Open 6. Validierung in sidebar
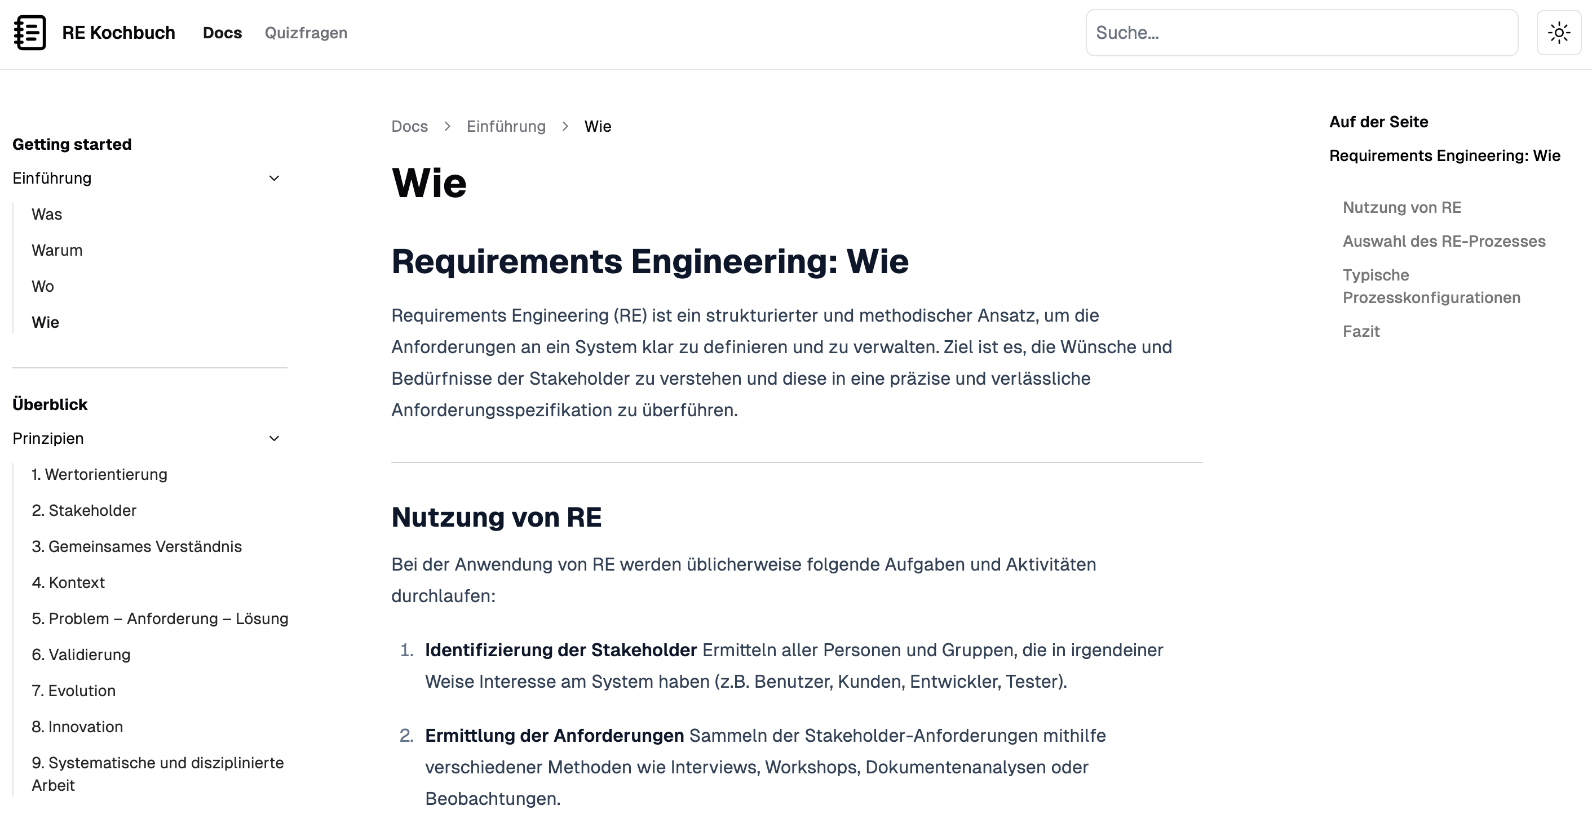 [x=81, y=655]
